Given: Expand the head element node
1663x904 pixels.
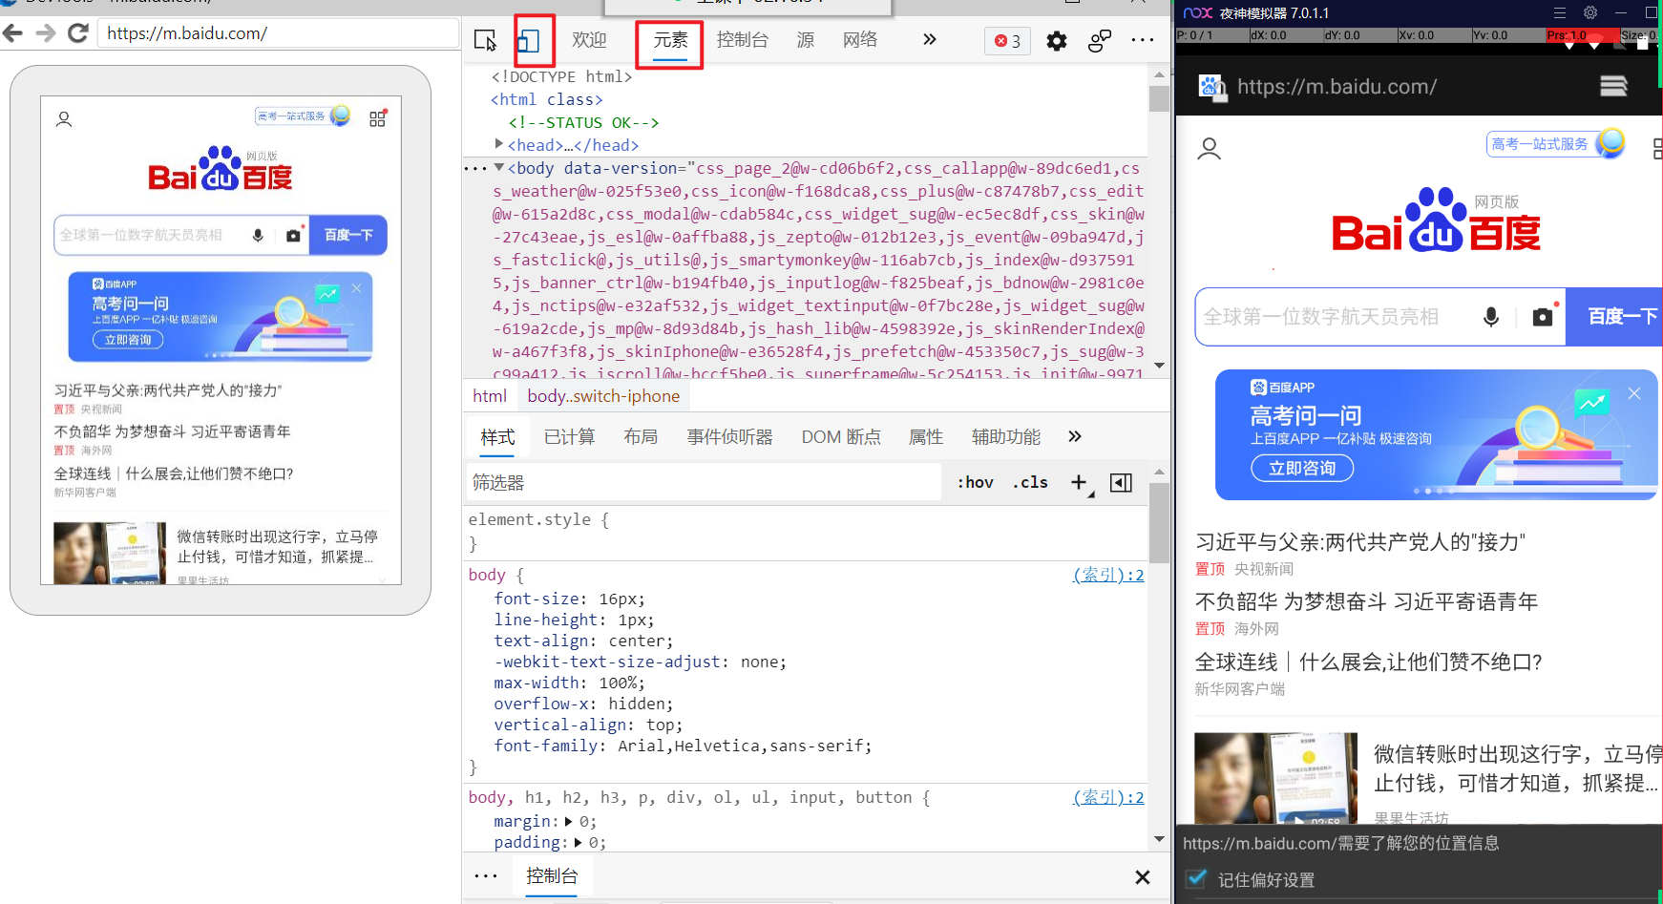Looking at the screenshot, I should pos(499,144).
